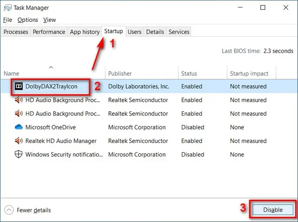Screen dimensions: 298x222
Task: Click the Realtek HD Audio Manager speaker icon
Action: 19,141
